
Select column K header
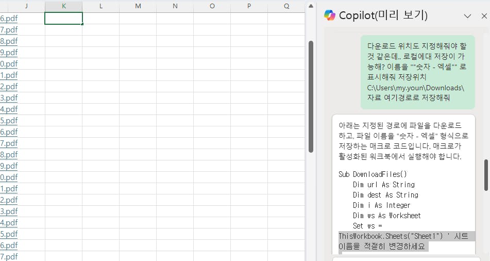(x=64, y=6)
